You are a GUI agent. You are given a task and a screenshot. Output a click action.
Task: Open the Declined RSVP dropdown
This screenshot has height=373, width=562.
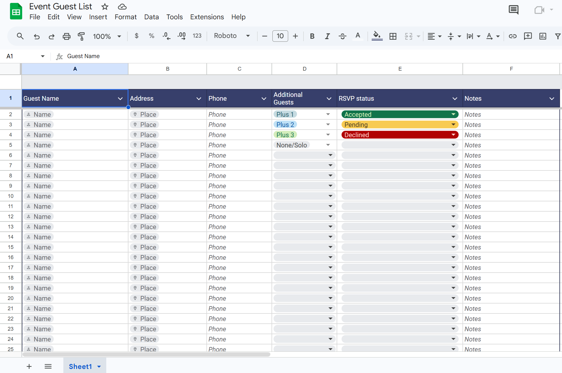[x=453, y=135]
